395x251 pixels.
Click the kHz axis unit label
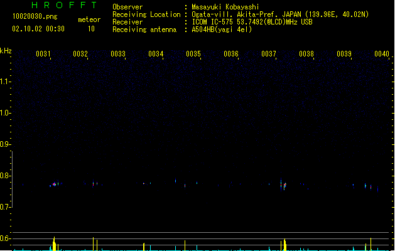[6, 51]
